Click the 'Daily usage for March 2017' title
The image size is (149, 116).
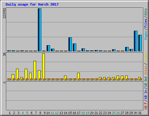[32, 4]
